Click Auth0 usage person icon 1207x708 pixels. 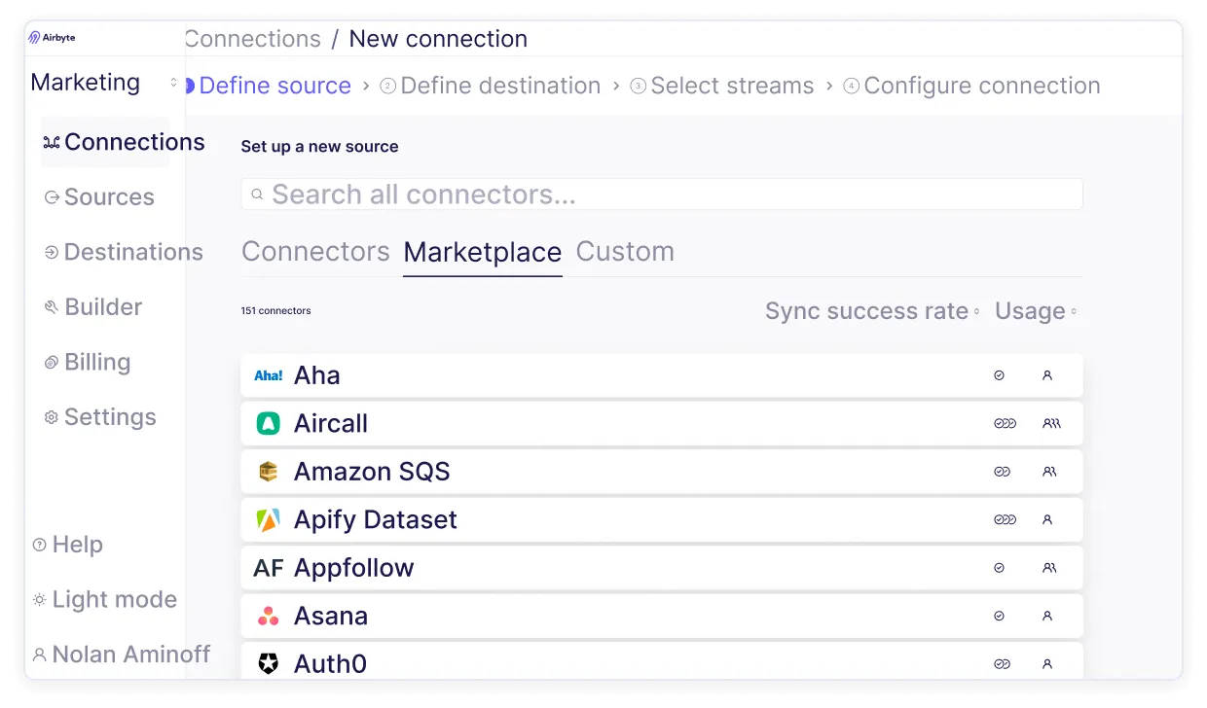pyautogui.click(x=1047, y=664)
